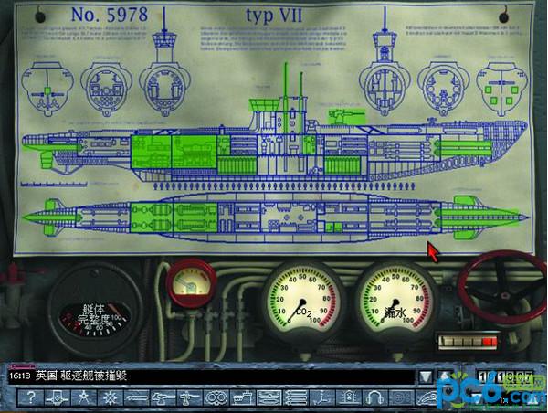The height and width of the screenshot is (413, 548).
Task: Open the hydrophone headphones icon
Action: click(x=375, y=398)
